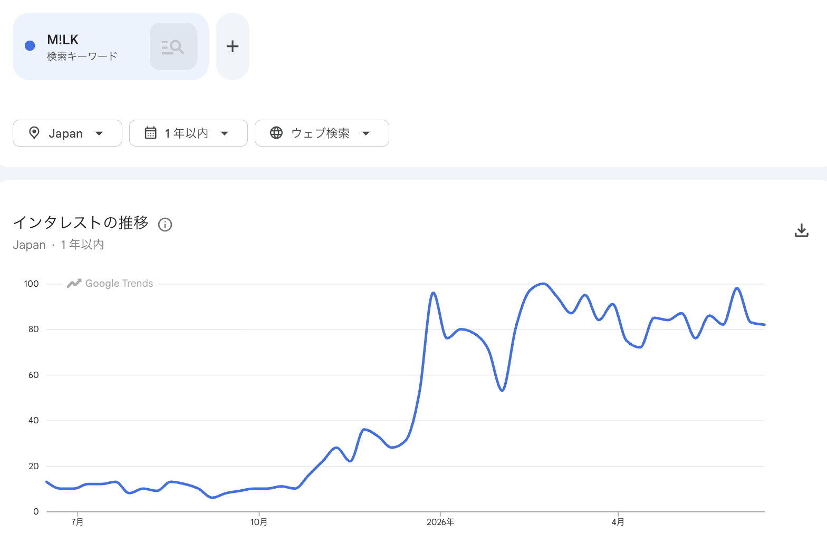Image resolution: width=827 pixels, height=543 pixels.
Task: Click the 80 y-axis label
Action: 34,329
